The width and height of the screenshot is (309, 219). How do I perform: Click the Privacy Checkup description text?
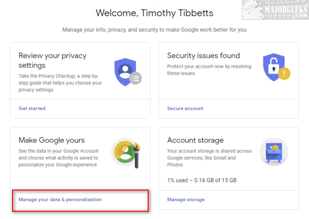[x=60, y=83]
